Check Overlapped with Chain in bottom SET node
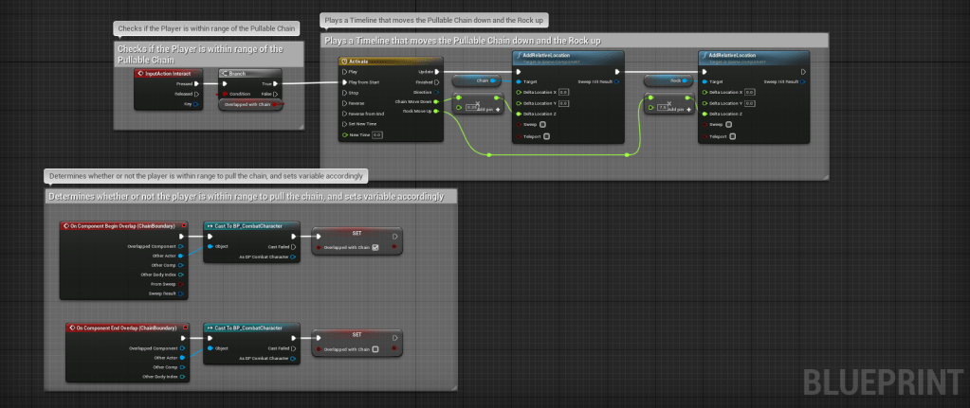970x408 pixels. tap(375, 349)
